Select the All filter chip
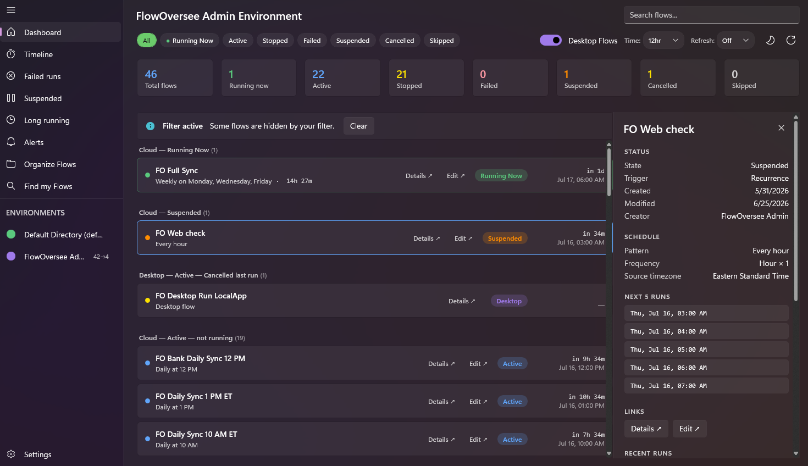Image resolution: width=808 pixels, height=466 pixels. click(147, 40)
